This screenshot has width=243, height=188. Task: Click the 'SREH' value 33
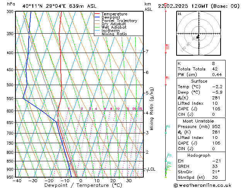[x=215, y=166]
